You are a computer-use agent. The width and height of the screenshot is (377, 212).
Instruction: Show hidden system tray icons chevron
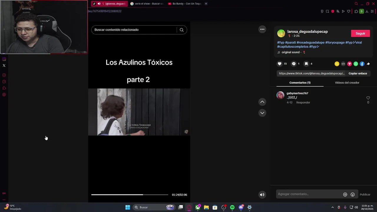pos(333,207)
